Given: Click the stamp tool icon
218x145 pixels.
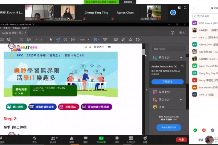Looking at the screenshot, I should point(138,40).
